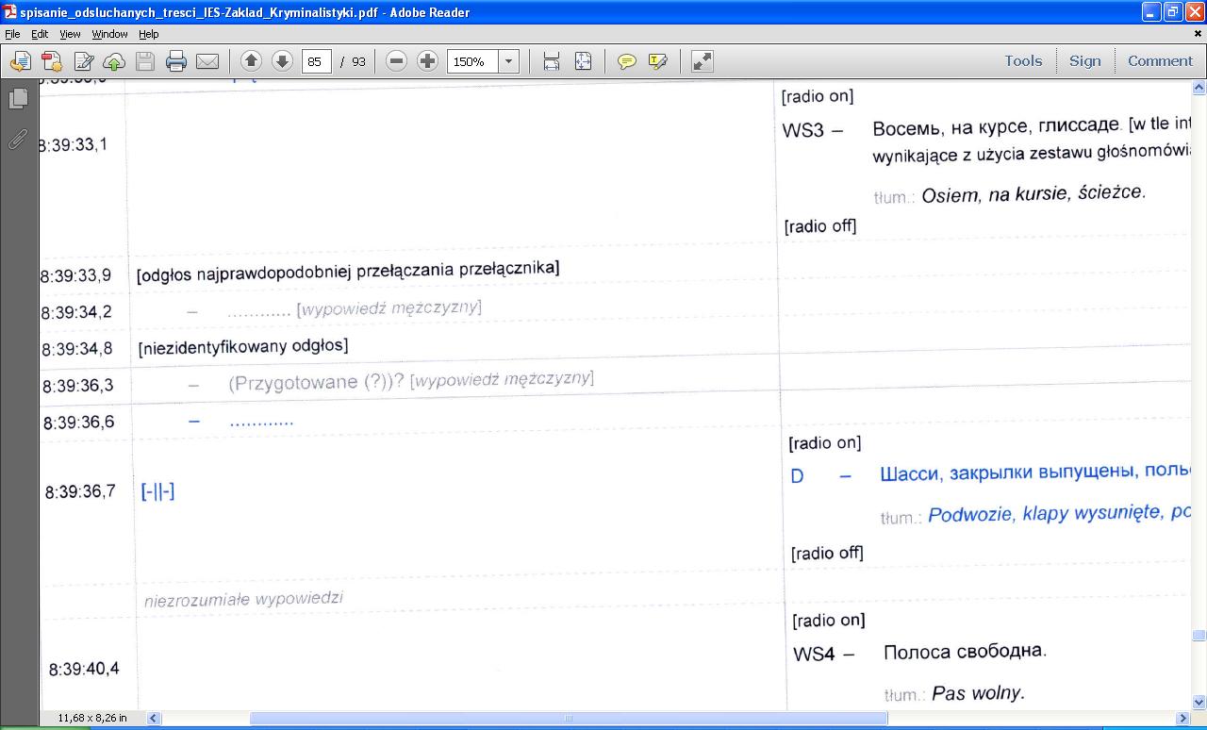The height and width of the screenshot is (730, 1207).
Task: Select the Highlight text tool
Action: point(657,61)
